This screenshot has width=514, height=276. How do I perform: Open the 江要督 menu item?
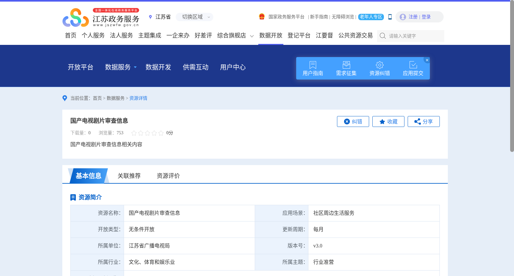pos(324,36)
